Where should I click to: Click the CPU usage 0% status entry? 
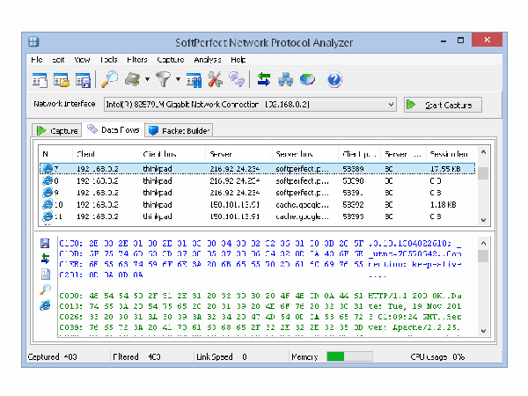pos(437,356)
